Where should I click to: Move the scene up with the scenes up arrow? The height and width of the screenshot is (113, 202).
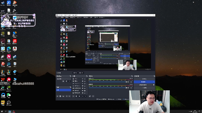pos(67,96)
